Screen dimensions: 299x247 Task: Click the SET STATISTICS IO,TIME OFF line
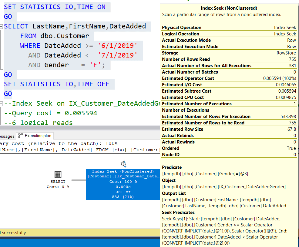(56, 84)
